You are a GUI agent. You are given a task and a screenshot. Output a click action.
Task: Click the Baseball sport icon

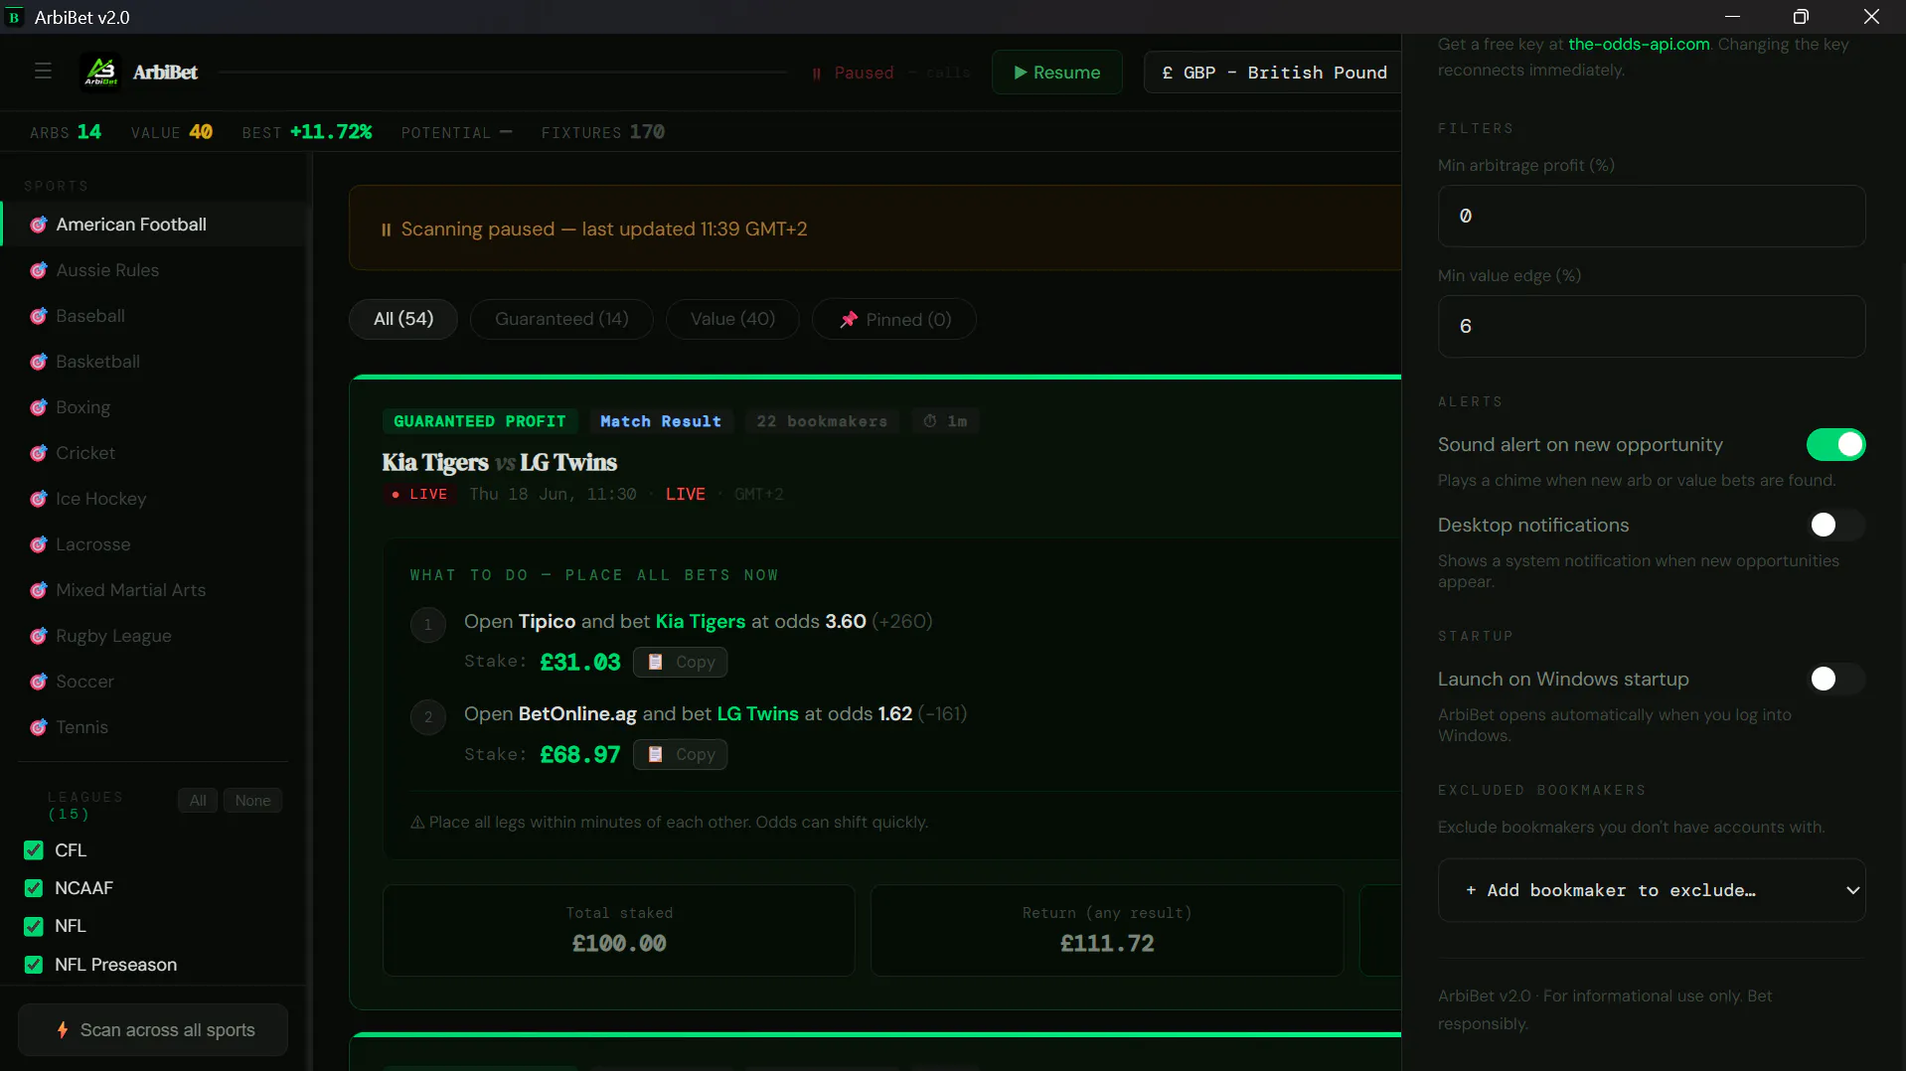(x=39, y=316)
